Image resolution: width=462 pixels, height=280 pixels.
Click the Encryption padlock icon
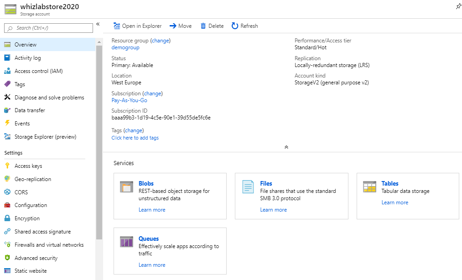tap(7, 218)
